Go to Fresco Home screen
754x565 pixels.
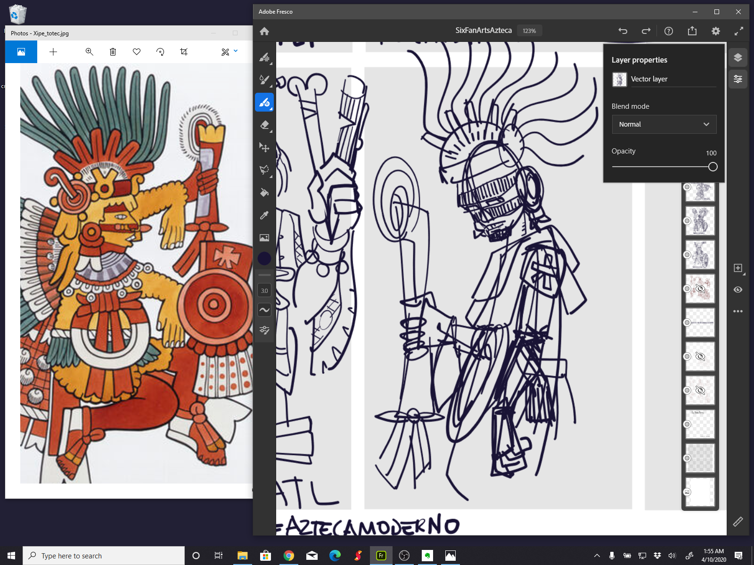(264, 31)
